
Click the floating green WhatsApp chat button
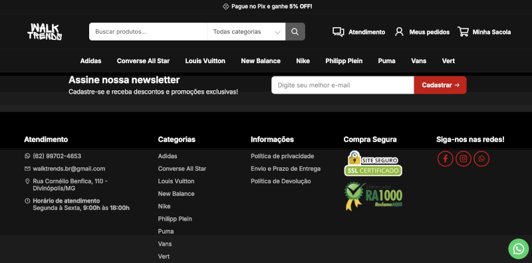point(519,249)
